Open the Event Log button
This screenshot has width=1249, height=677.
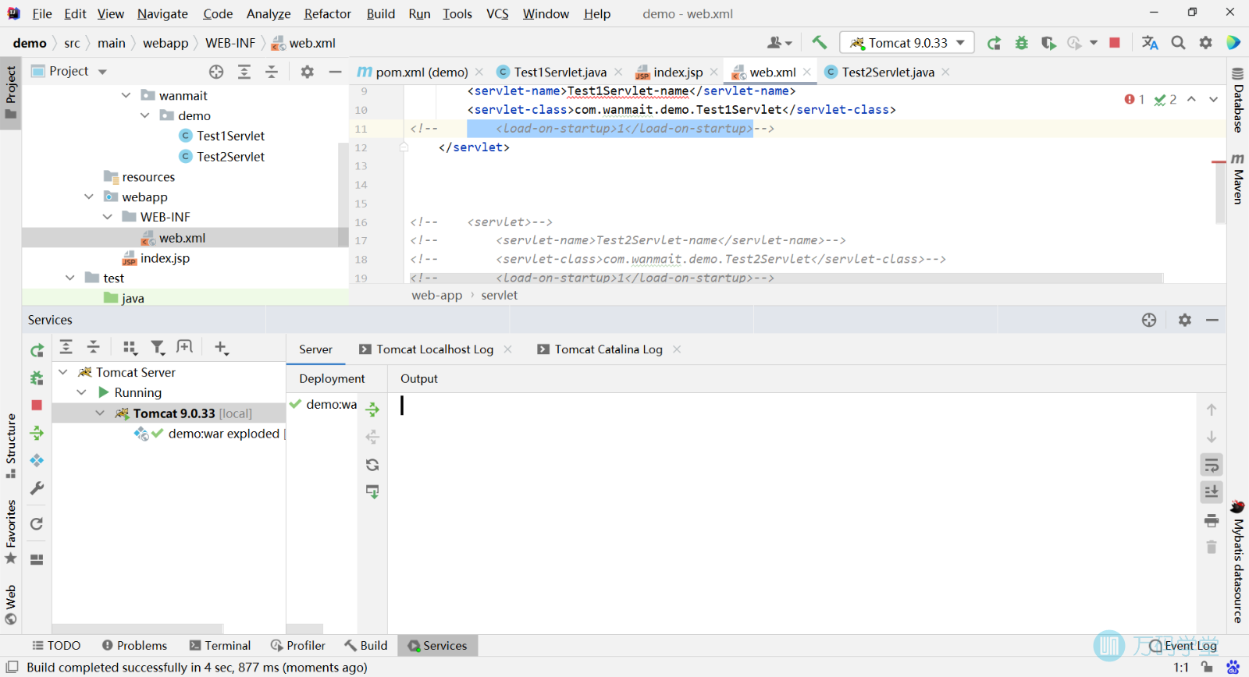click(1183, 646)
